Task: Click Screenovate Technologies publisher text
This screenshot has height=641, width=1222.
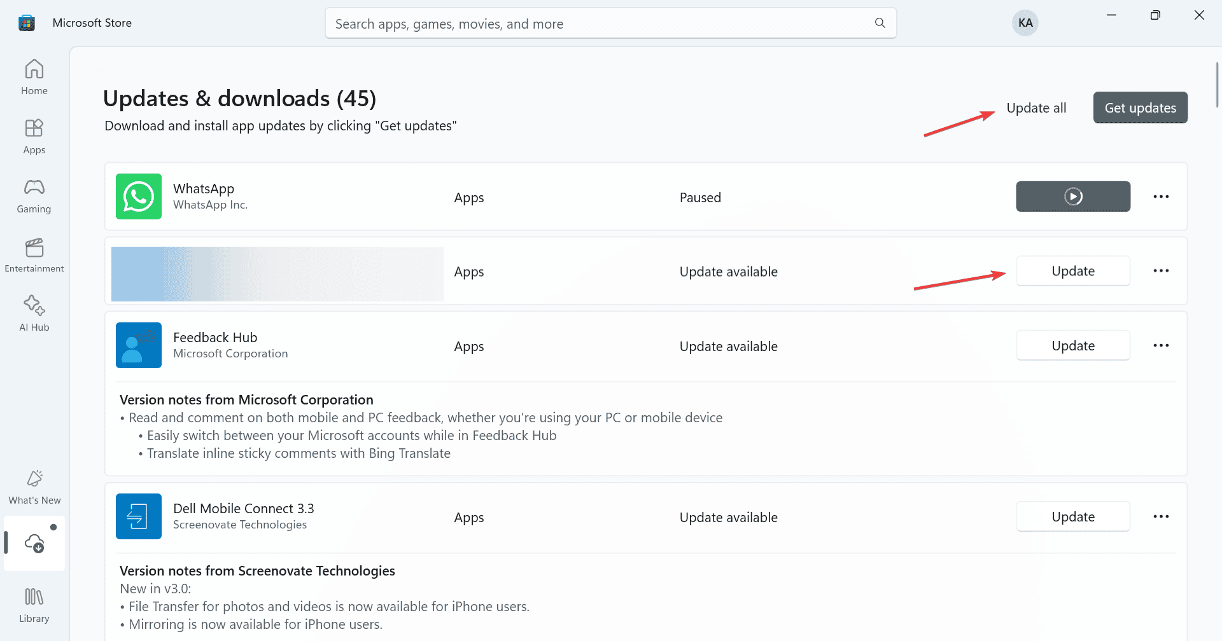Action: click(x=240, y=525)
